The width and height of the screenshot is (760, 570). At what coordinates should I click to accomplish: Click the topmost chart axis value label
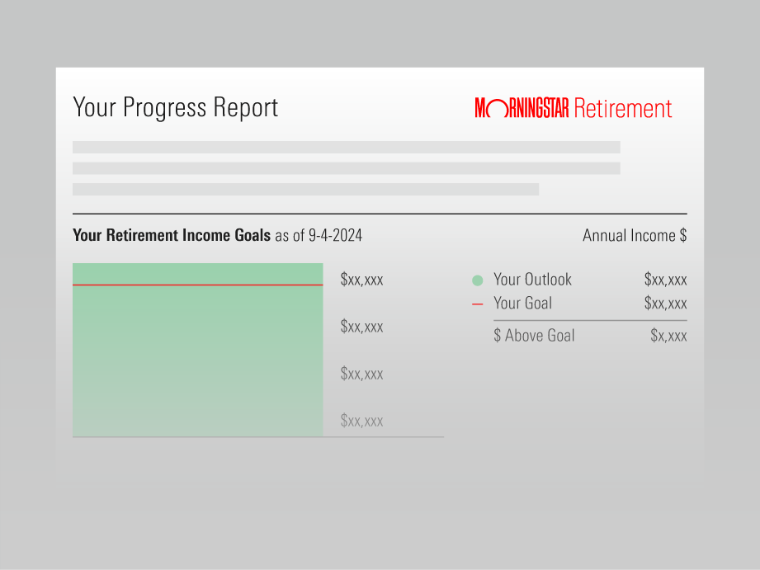(x=361, y=280)
